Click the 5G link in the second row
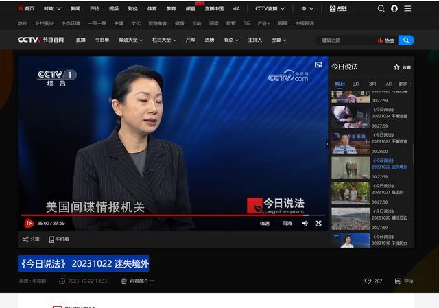Image resolution: width=439 pixels, height=308 pixels. click(247, 23)
